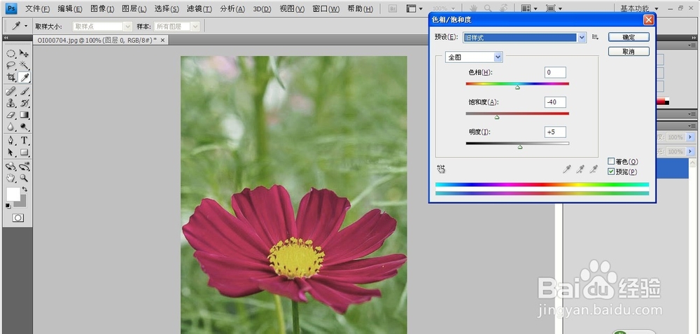Select the 3D Orbit camera tool
Viewport: 700px width, 334px height.
click(x=24, y=167)
